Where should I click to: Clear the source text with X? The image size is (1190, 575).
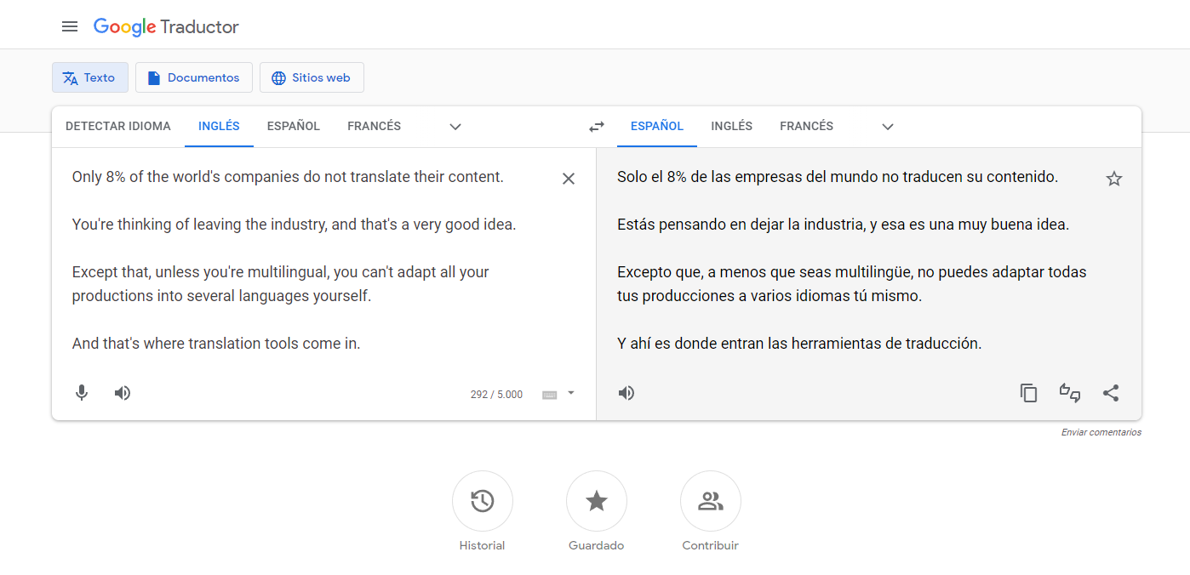pos(569,179)
